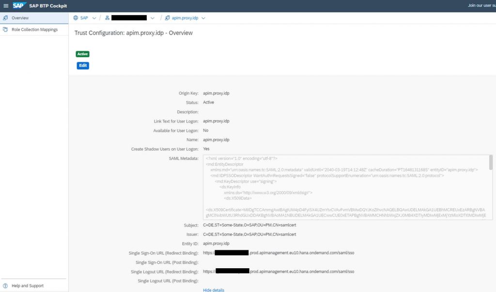The image size is (496, 292).
Task: Click the SAML Metadata label
Action: [184, 158]
